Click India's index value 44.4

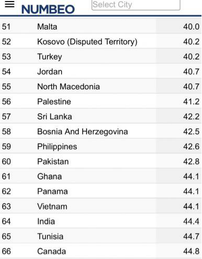pyautogui.click(x=191, y=221)
